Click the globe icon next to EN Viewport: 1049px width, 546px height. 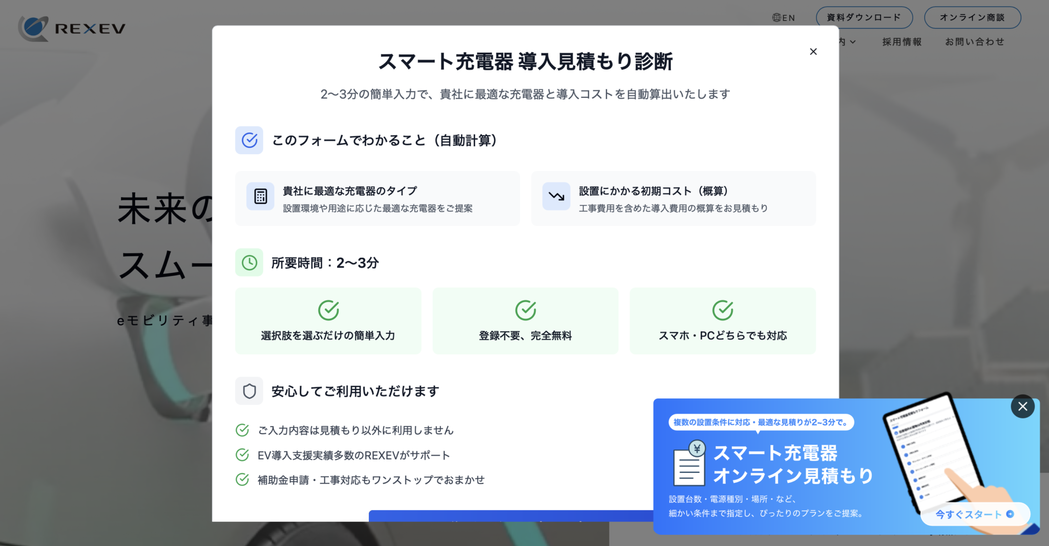(x=775, y=17)
